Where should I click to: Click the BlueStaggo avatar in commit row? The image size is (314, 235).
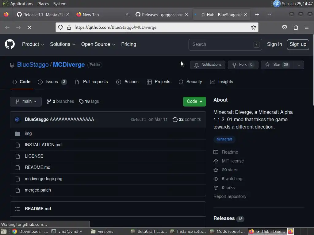click(x=17, y=120)
